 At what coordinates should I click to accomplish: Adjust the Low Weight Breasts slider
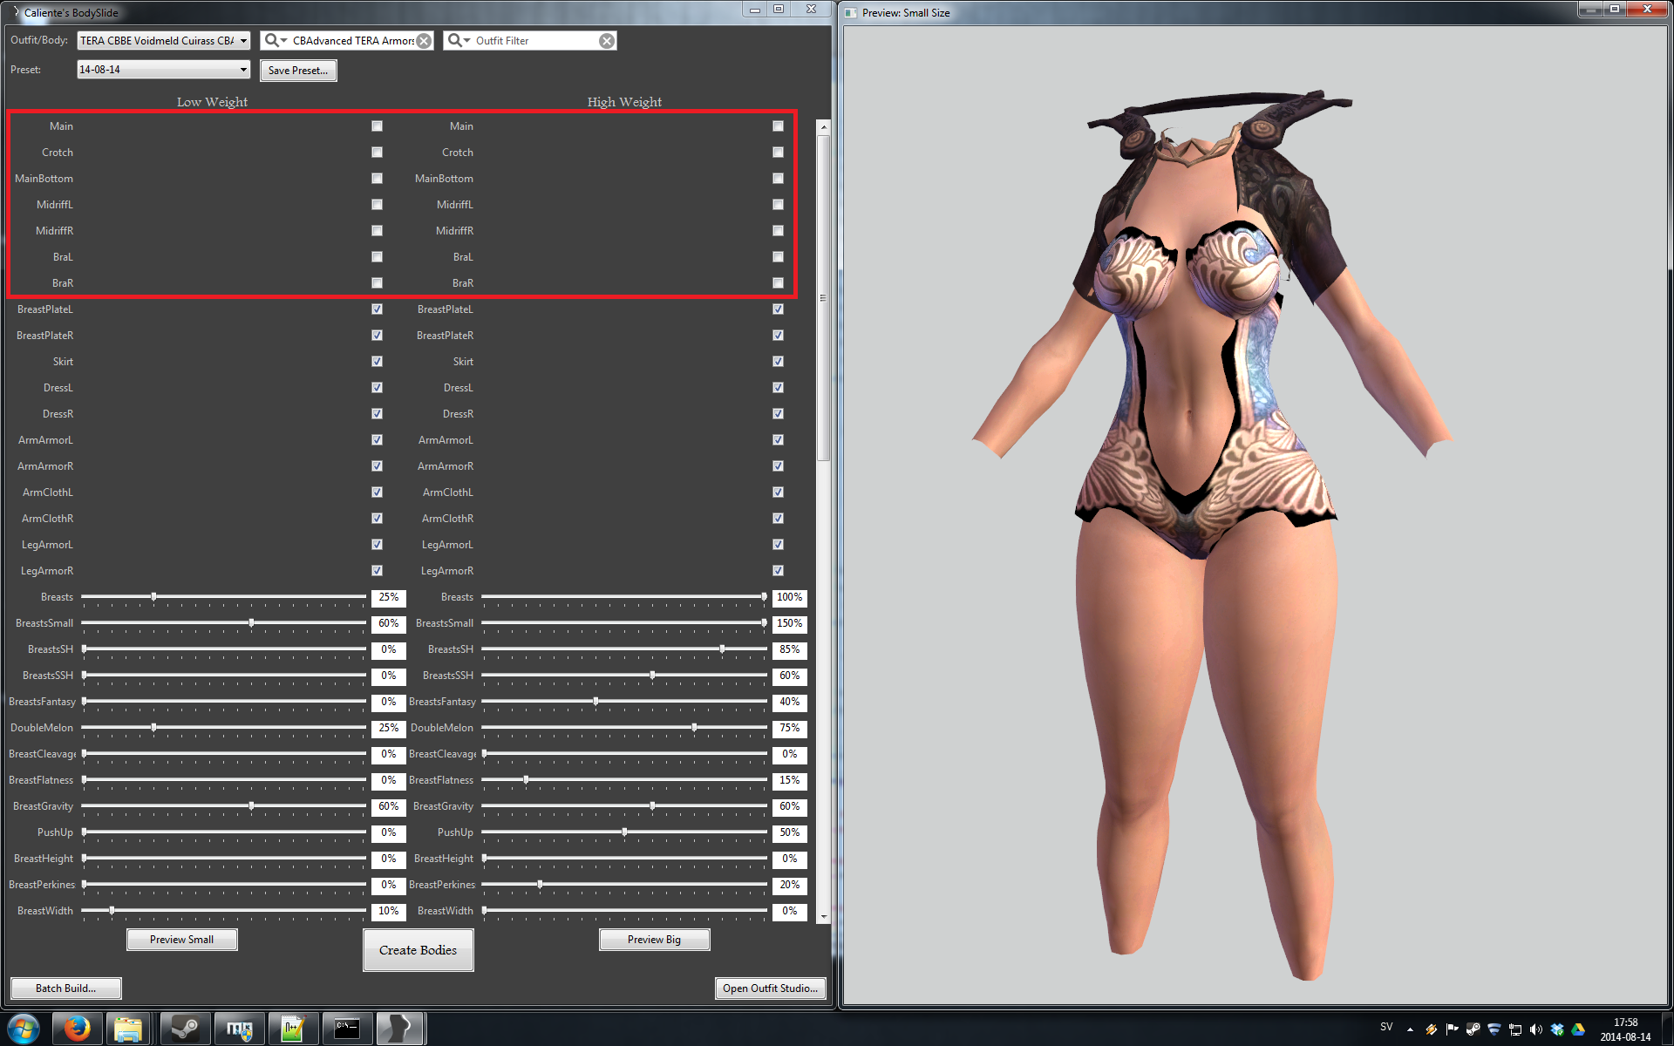(x=153, y=597)
